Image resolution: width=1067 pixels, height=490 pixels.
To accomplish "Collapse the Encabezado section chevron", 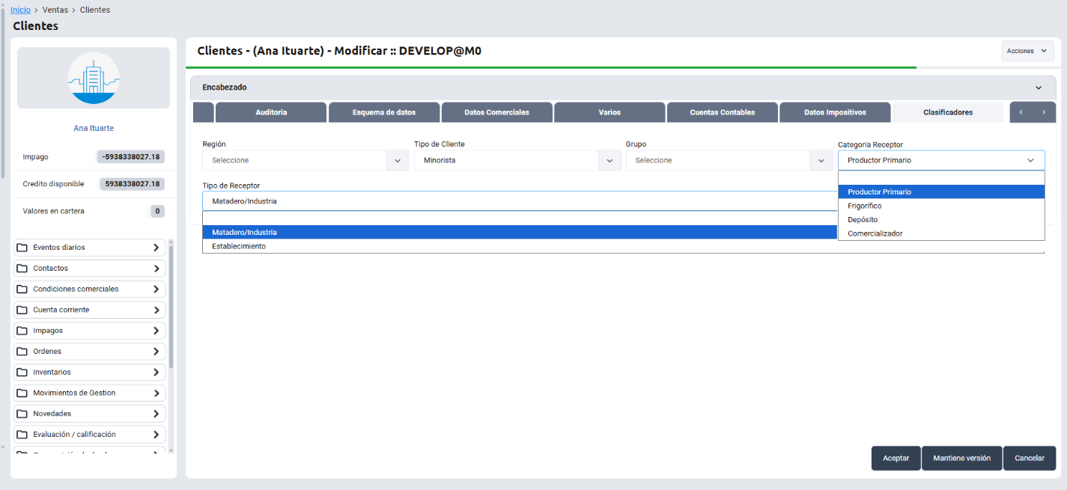I will coord(1039,88).
